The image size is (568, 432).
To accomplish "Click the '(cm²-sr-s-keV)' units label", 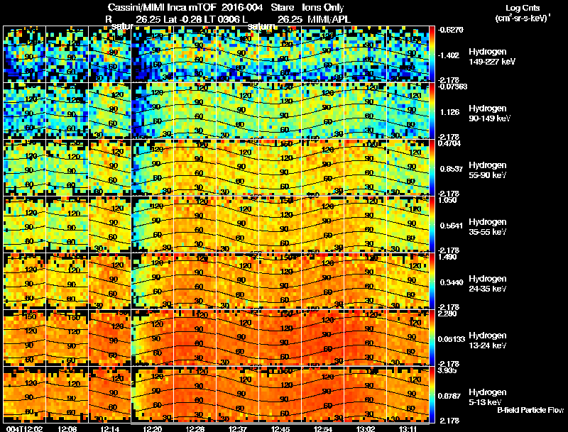I will pyautogui.click(x=523, y=18).
